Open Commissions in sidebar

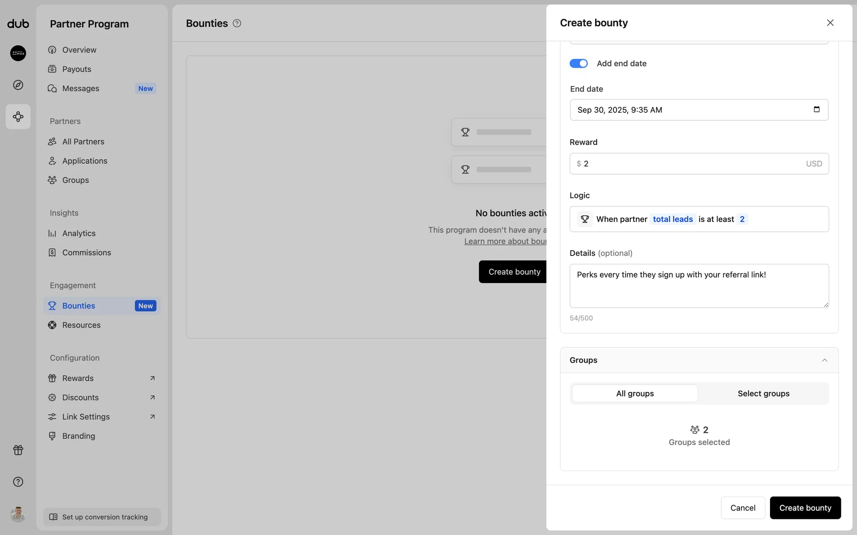pos(87,252)
